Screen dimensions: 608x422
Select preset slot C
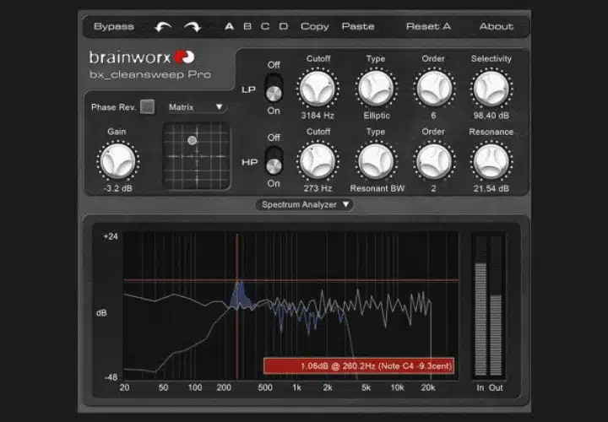click(x=265, y=26)
